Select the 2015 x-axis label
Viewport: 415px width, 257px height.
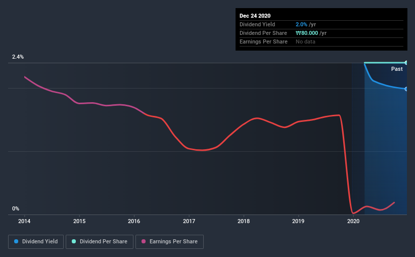pyautogui.click(x=79, y=221)
